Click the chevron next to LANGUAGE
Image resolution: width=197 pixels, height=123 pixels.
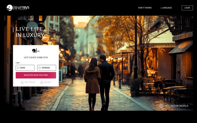click(x=161, y=8)
